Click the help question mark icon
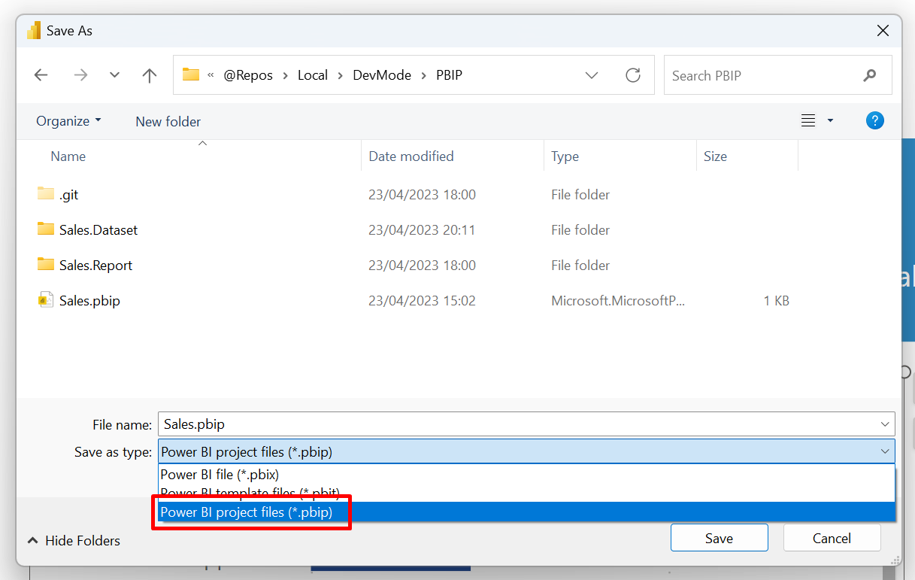 point(874,120)
